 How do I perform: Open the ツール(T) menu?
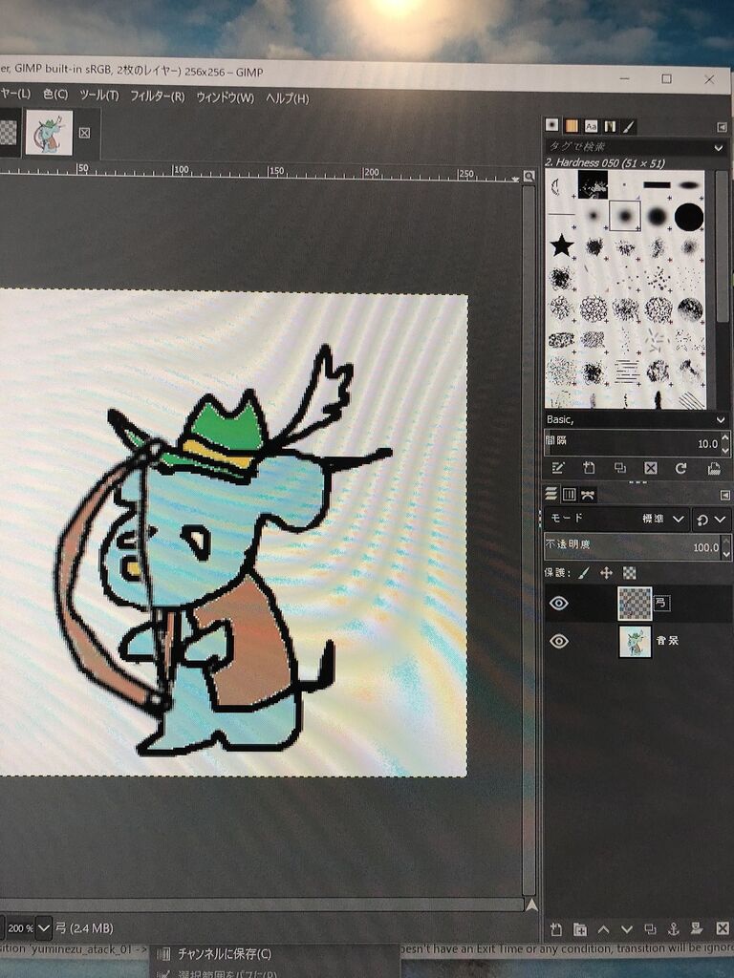(x=98, y=95)
